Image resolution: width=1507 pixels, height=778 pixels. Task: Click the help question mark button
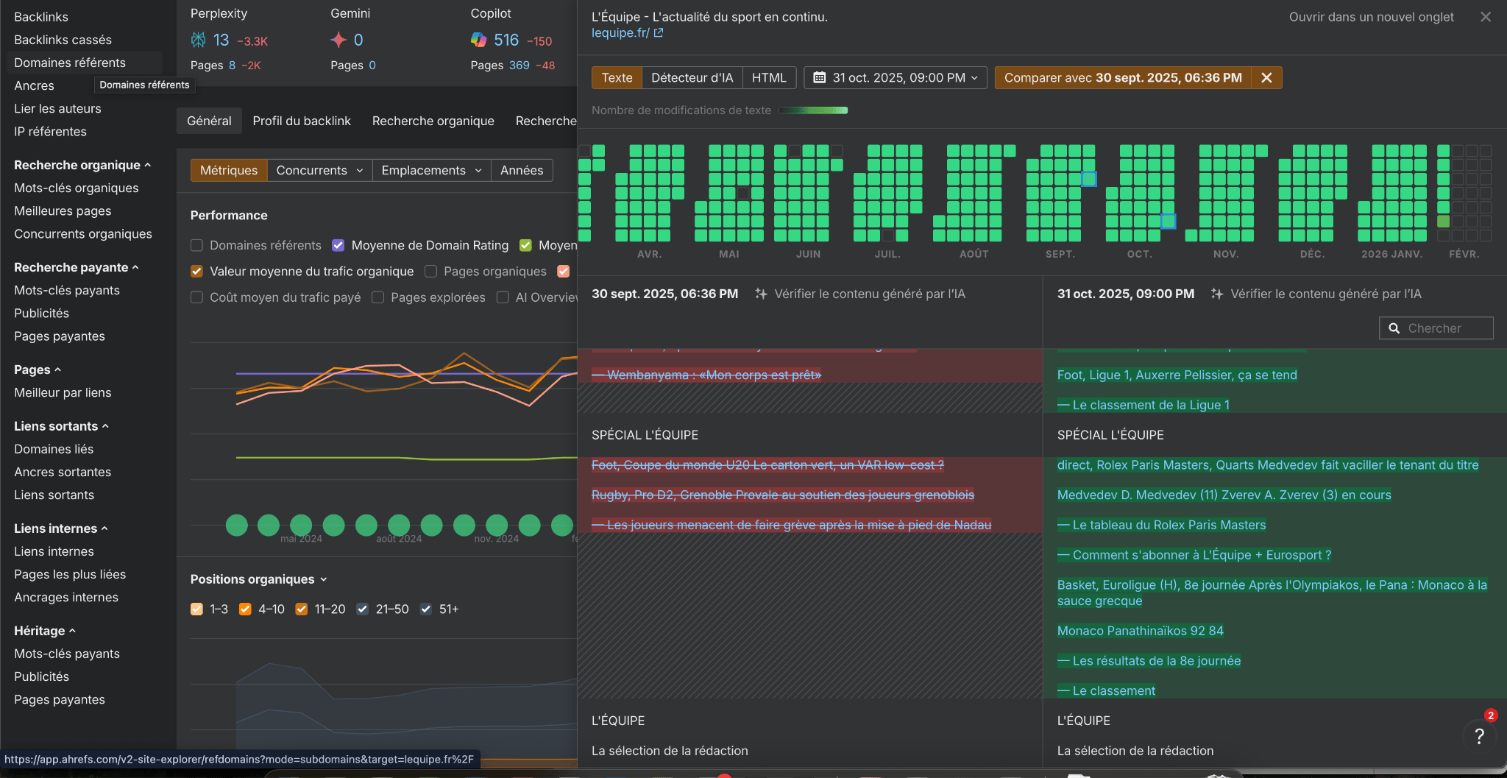click(x=1479, y=736)
